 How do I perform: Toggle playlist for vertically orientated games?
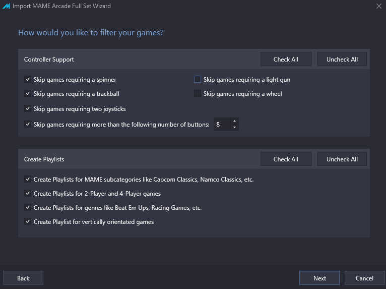click(x=28, y=221)
